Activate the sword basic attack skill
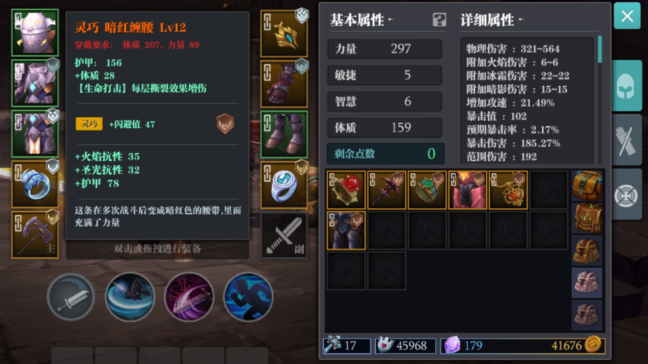This screenshot has height=364, width=648. [71, 297]
